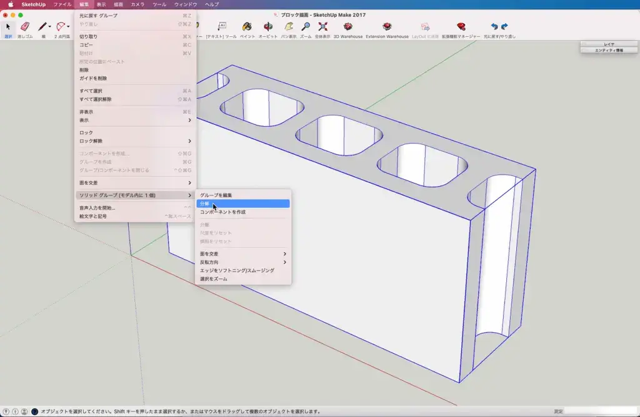
Task: Expand 面を交差 submenu in Edit menu
Action: click(x=135, y=183)
